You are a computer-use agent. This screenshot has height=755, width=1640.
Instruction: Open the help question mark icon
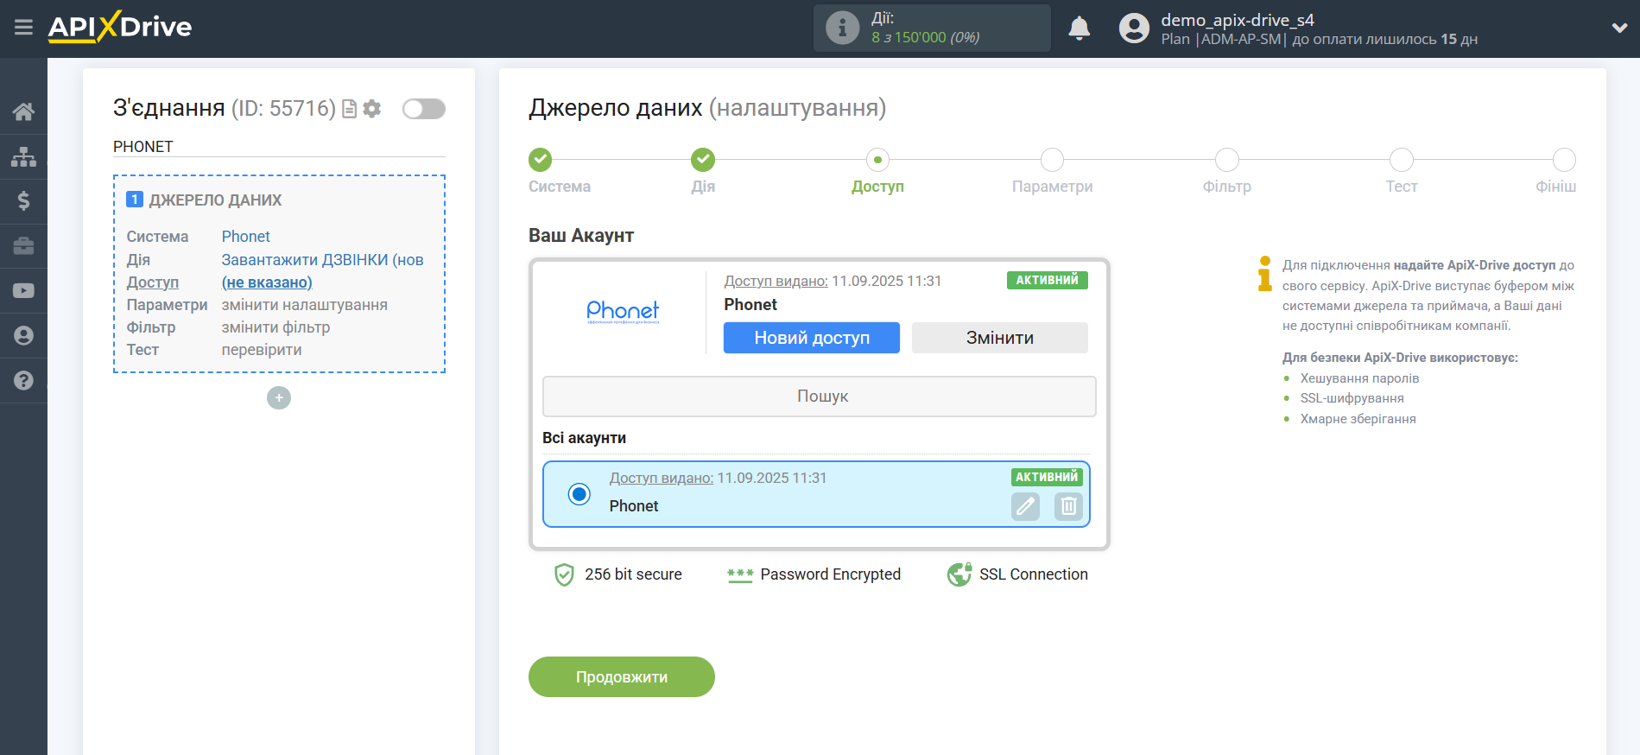[23, 380]
